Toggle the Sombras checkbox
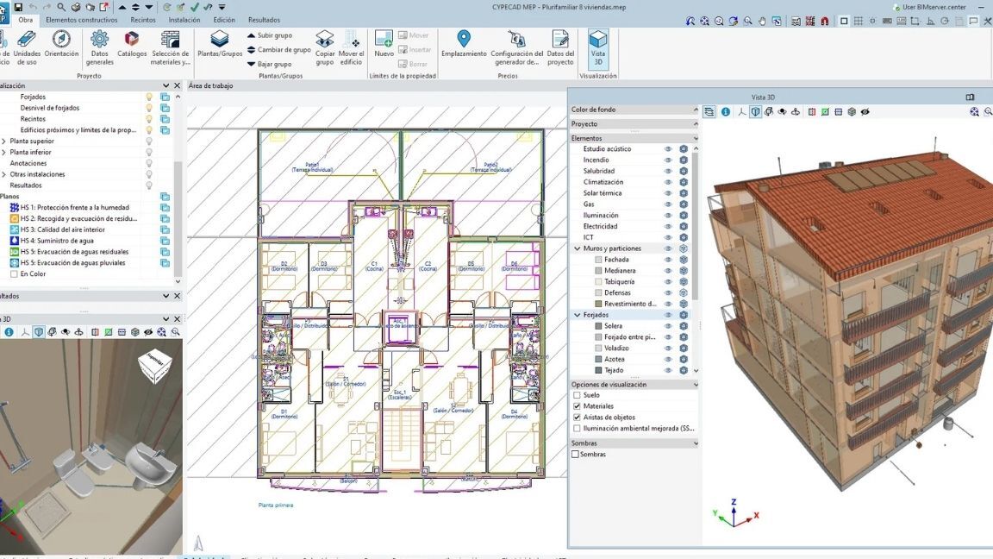The width and height of the screenshot is (993, 559). (576, 455)
